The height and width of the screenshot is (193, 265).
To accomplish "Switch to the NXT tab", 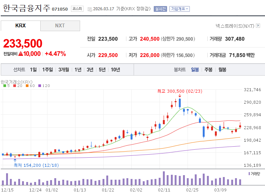I will (60, 26).
